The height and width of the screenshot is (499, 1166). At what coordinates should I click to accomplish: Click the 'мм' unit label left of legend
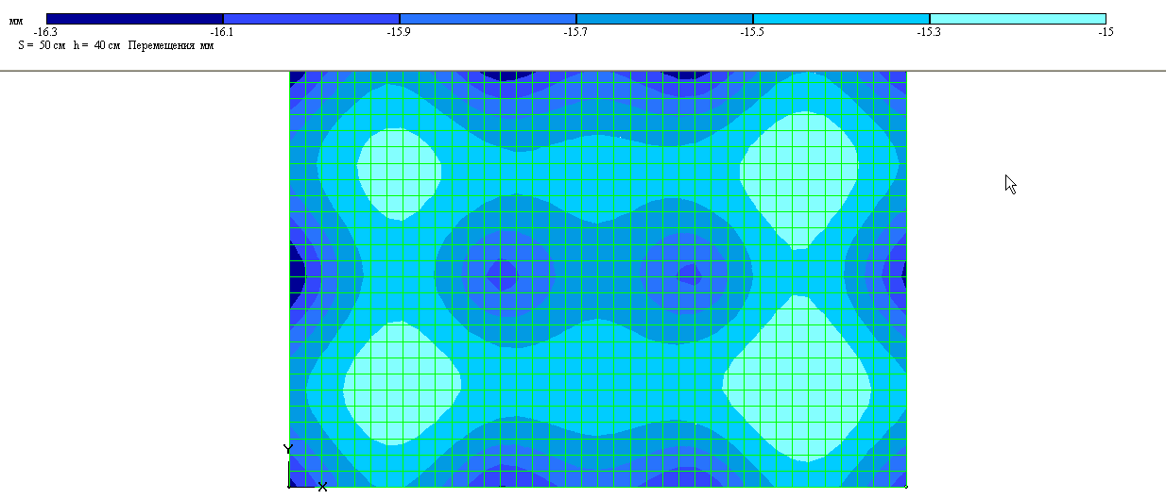pyautogui.click(x=16, y=20)
